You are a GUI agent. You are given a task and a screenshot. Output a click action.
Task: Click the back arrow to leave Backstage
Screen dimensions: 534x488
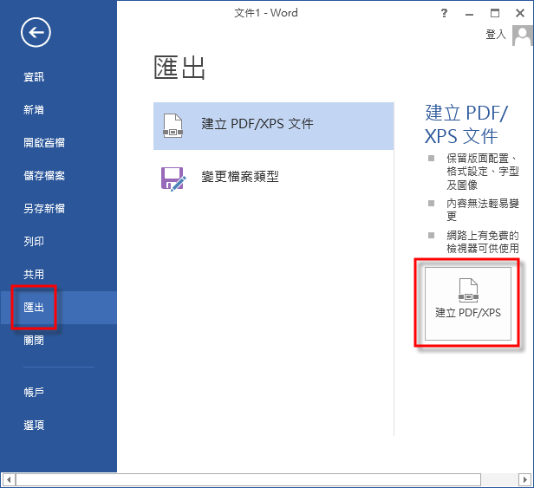click(x=36, y=32)
